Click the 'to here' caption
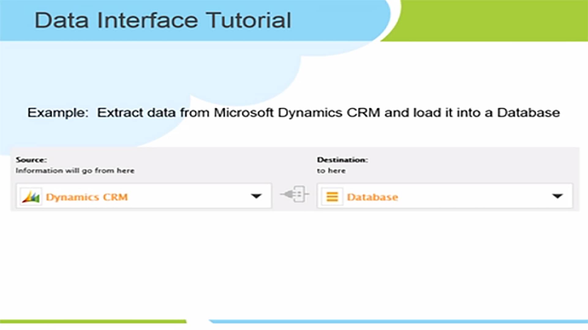The height and width of the screenshot is (330, 588). [x=331, y=170]
